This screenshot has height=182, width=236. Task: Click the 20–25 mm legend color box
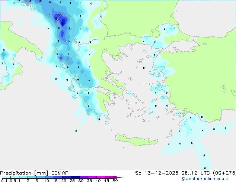coord(66,177)
